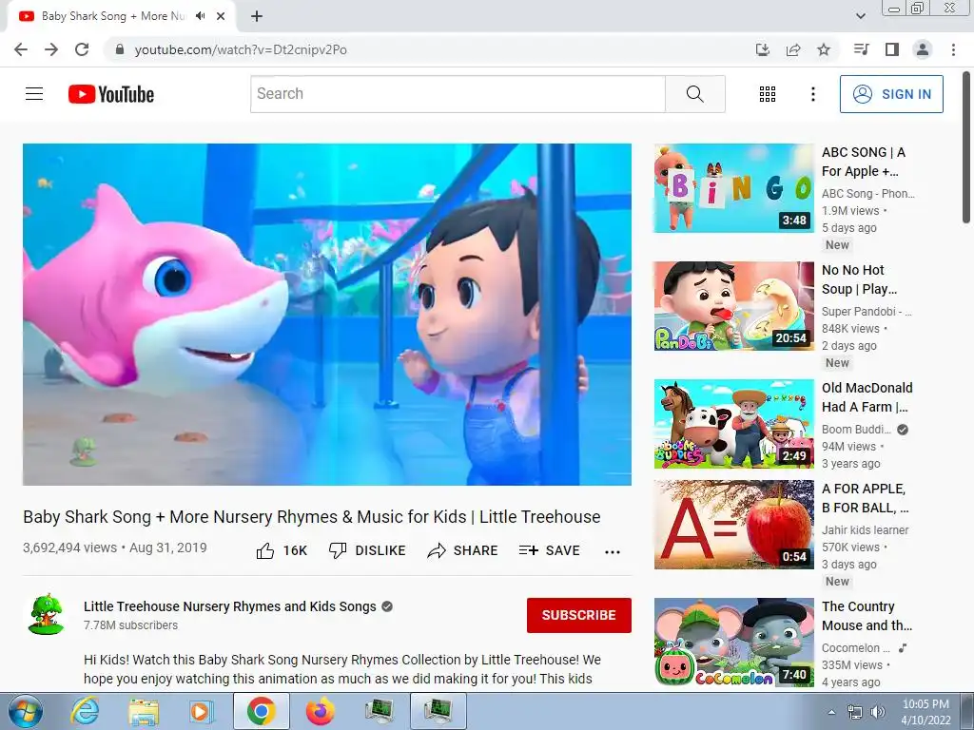Click the page vertical scrollbar

tap(966, 146)
